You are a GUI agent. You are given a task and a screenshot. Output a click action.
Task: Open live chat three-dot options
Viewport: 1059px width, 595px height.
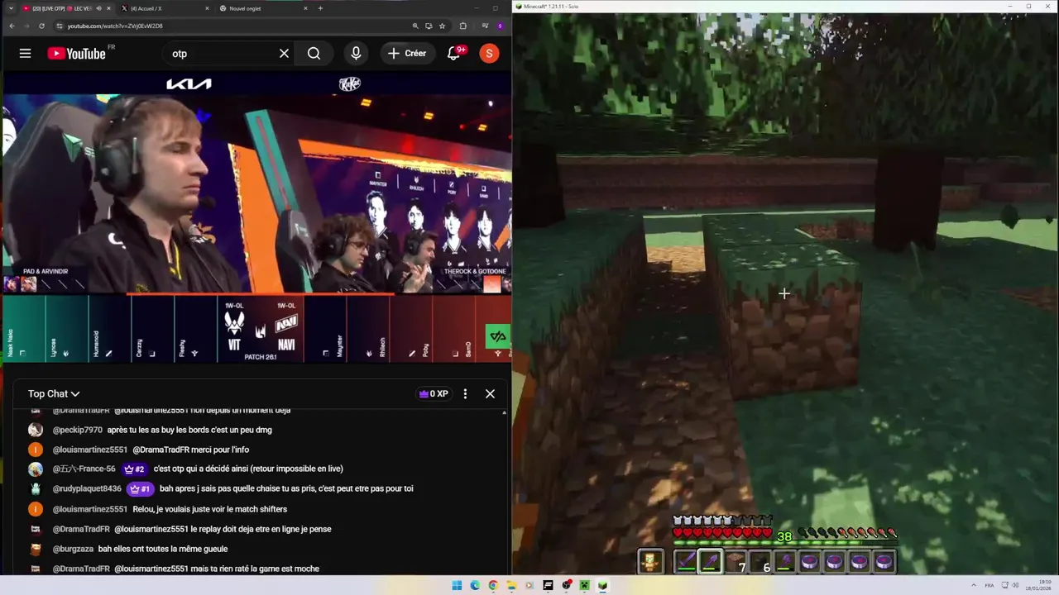(465, 394)
